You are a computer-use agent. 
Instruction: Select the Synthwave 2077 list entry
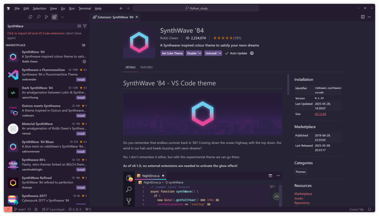47,199
